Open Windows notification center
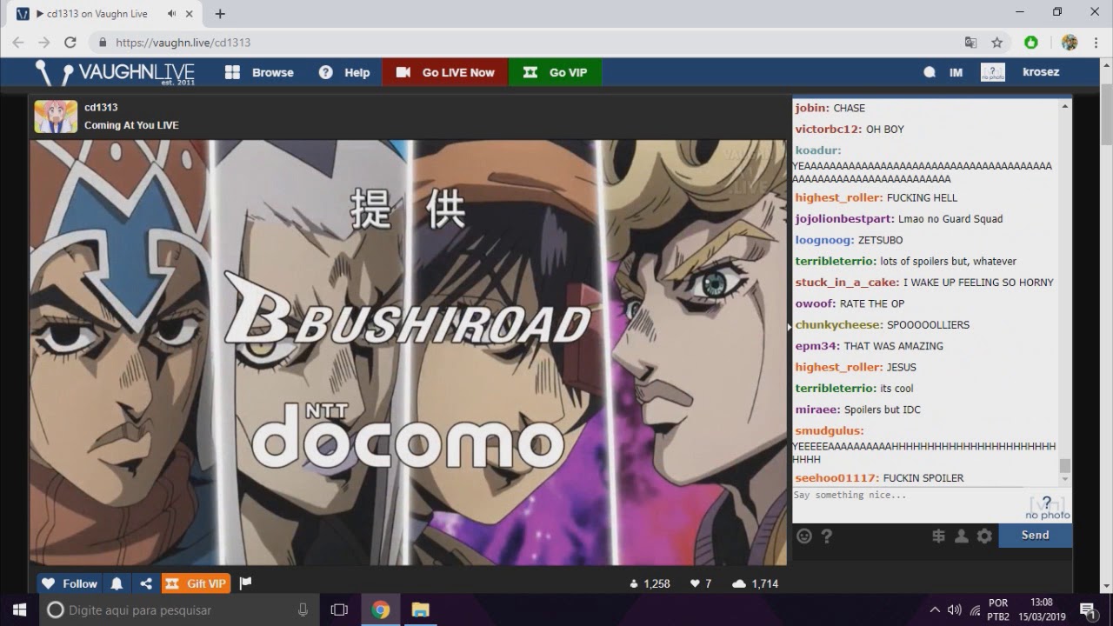 [1087, 609]
